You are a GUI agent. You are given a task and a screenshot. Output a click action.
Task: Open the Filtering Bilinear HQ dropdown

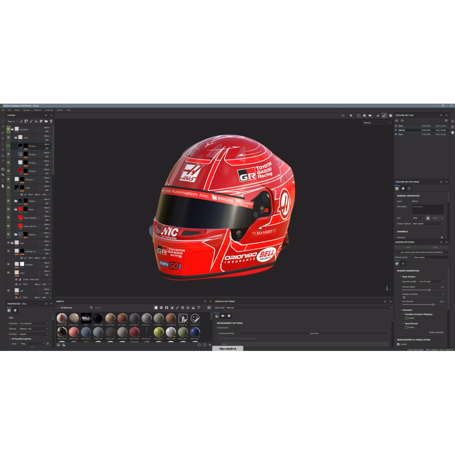click(x=34, y=329)
